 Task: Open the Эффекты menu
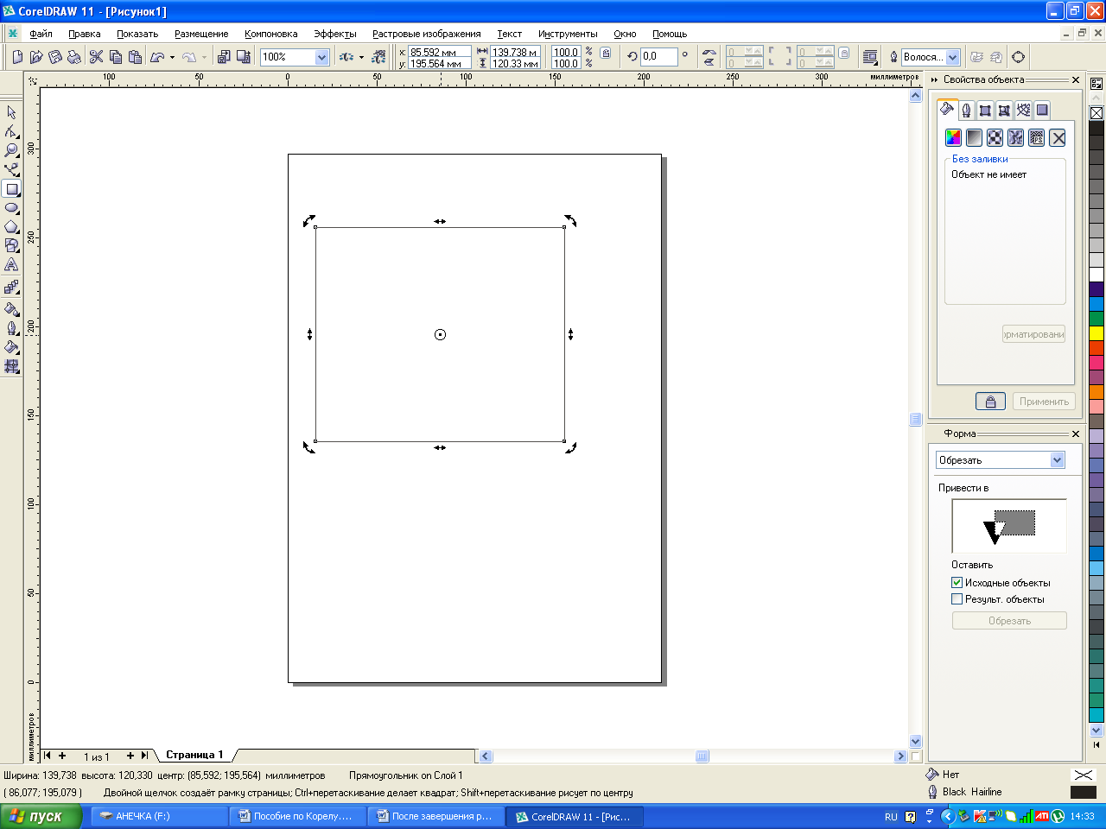pyautogui.click(x=335, y=34)
